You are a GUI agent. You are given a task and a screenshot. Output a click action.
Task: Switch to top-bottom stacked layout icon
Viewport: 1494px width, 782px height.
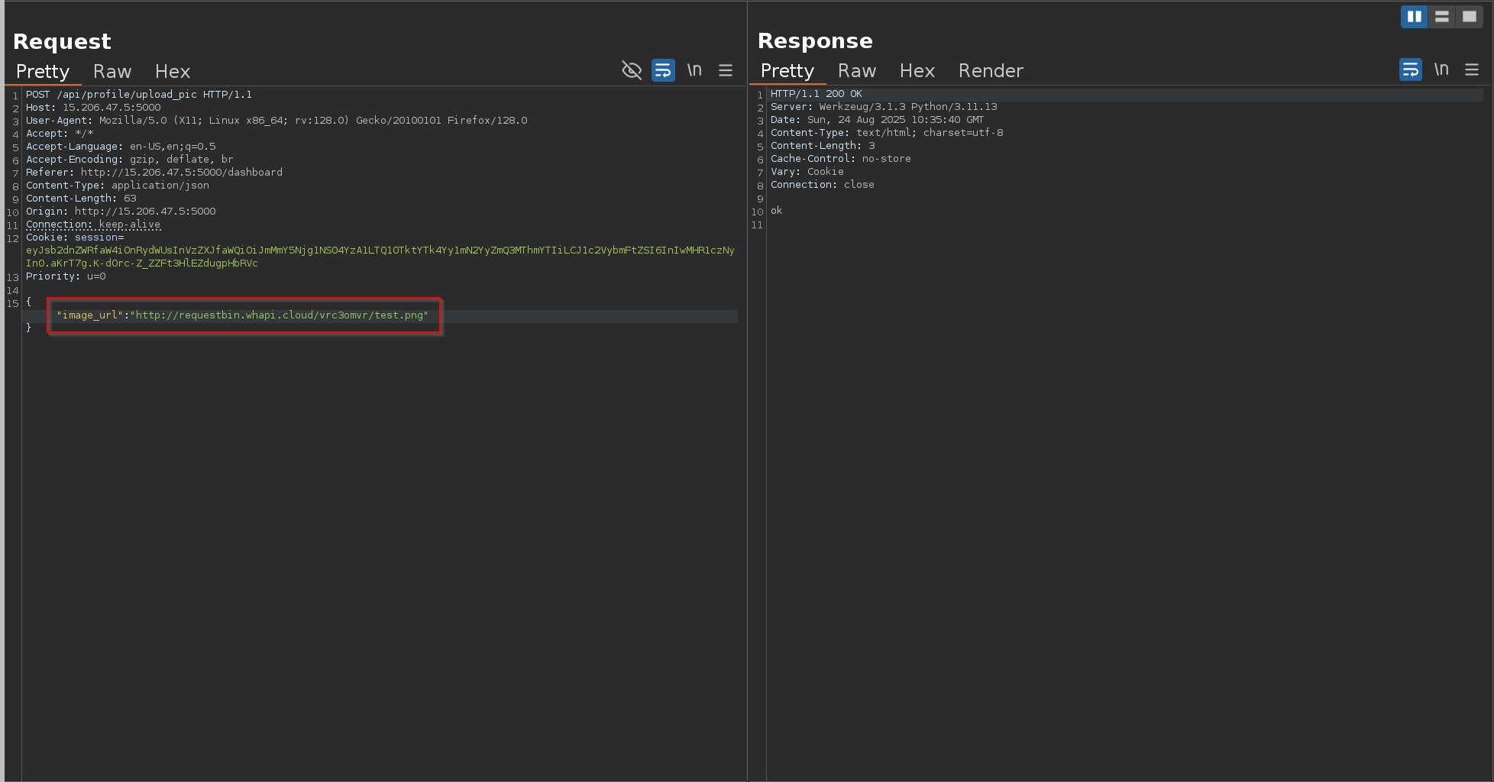point(1441,17)
